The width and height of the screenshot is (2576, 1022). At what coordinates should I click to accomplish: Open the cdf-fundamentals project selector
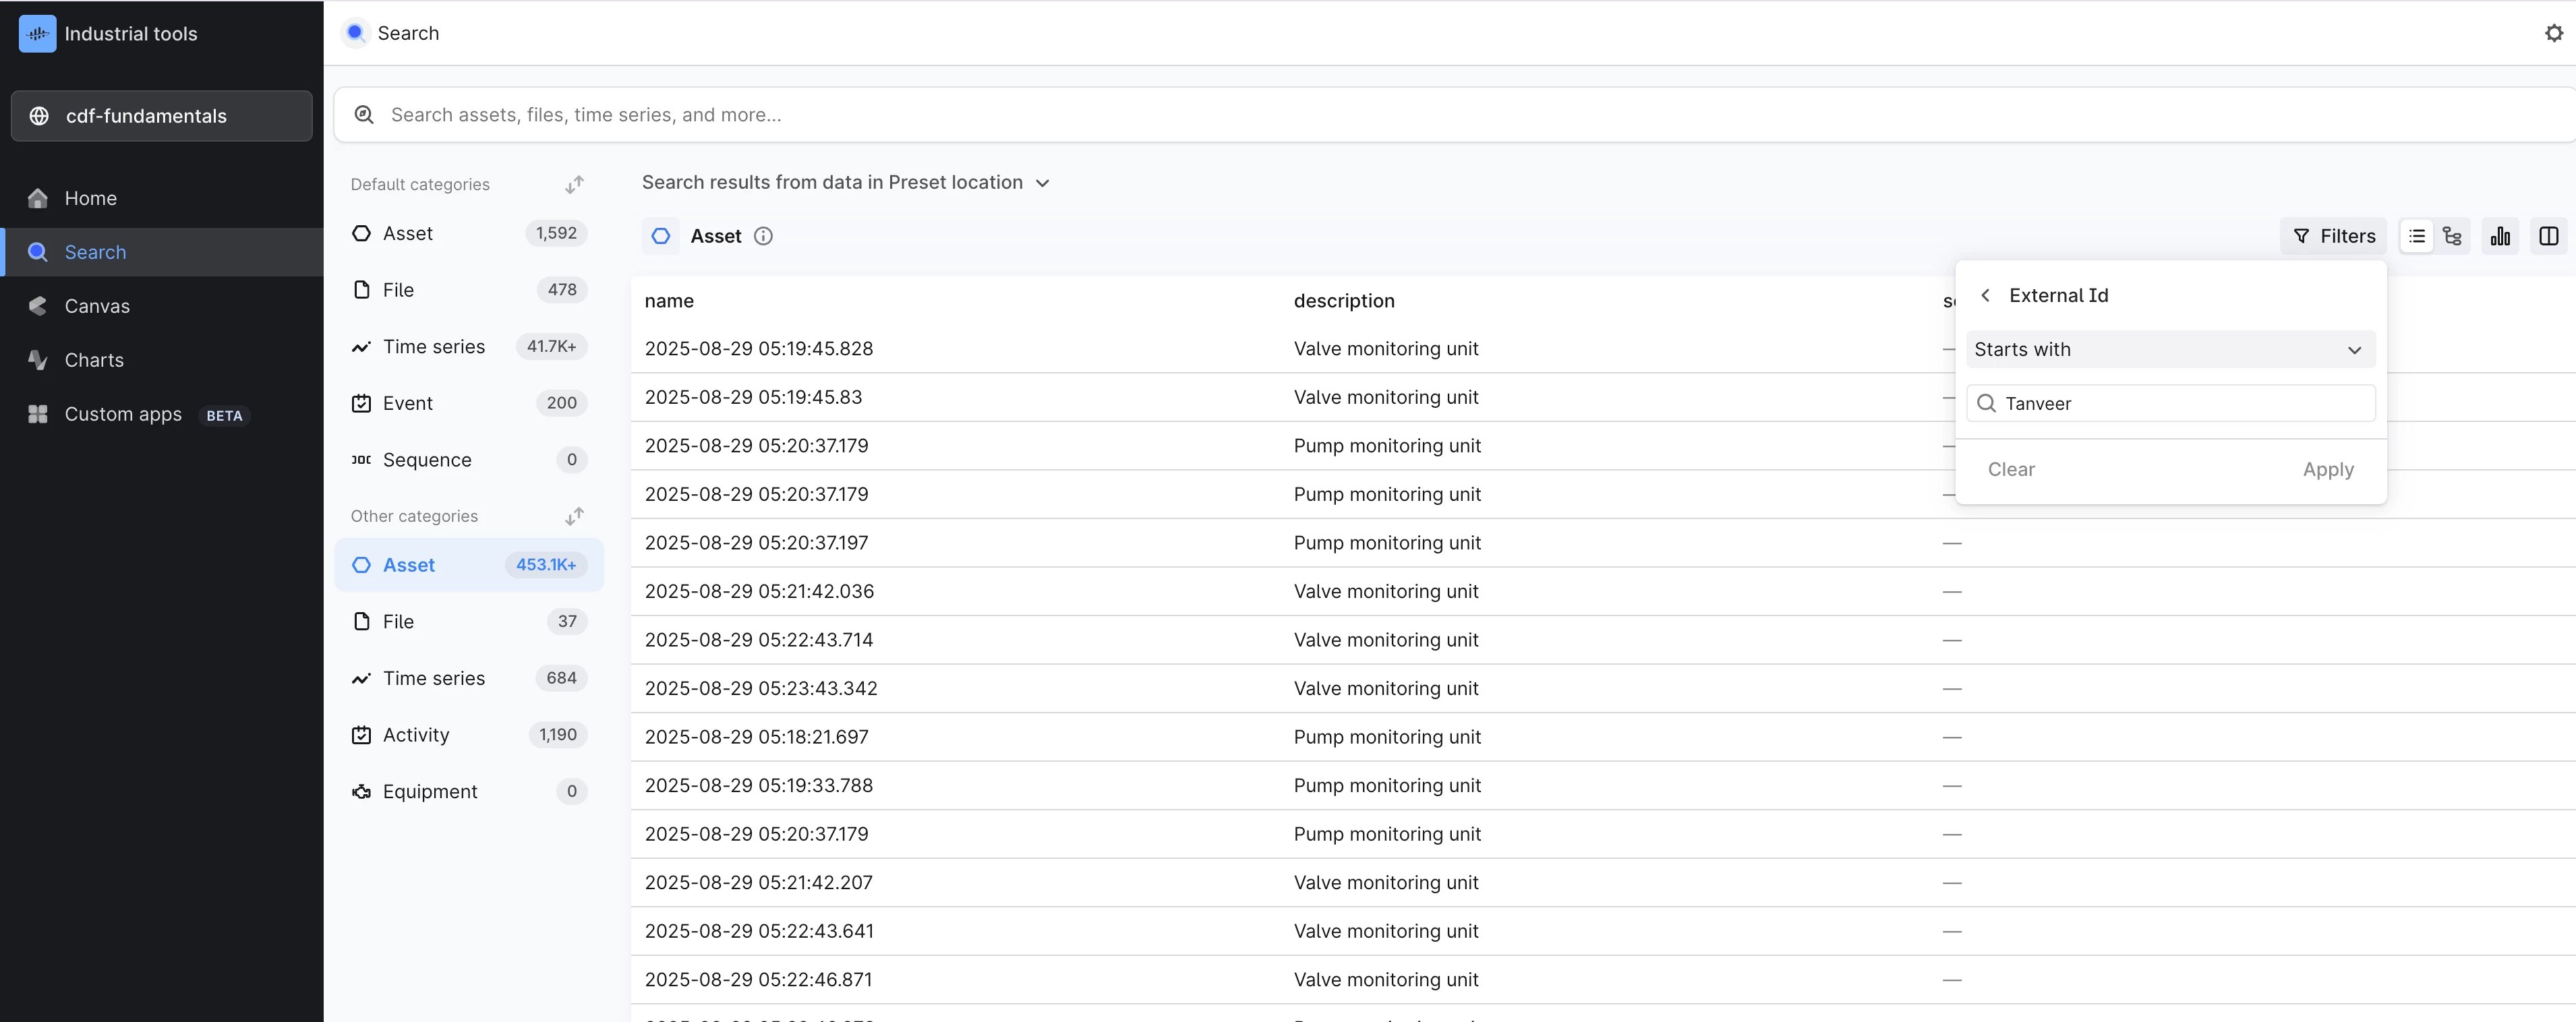[162, 116]
